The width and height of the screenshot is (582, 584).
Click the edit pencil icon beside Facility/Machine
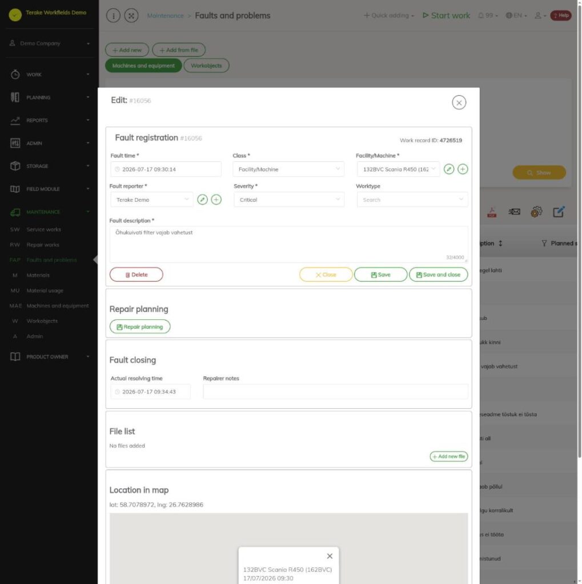pos(449,169)
